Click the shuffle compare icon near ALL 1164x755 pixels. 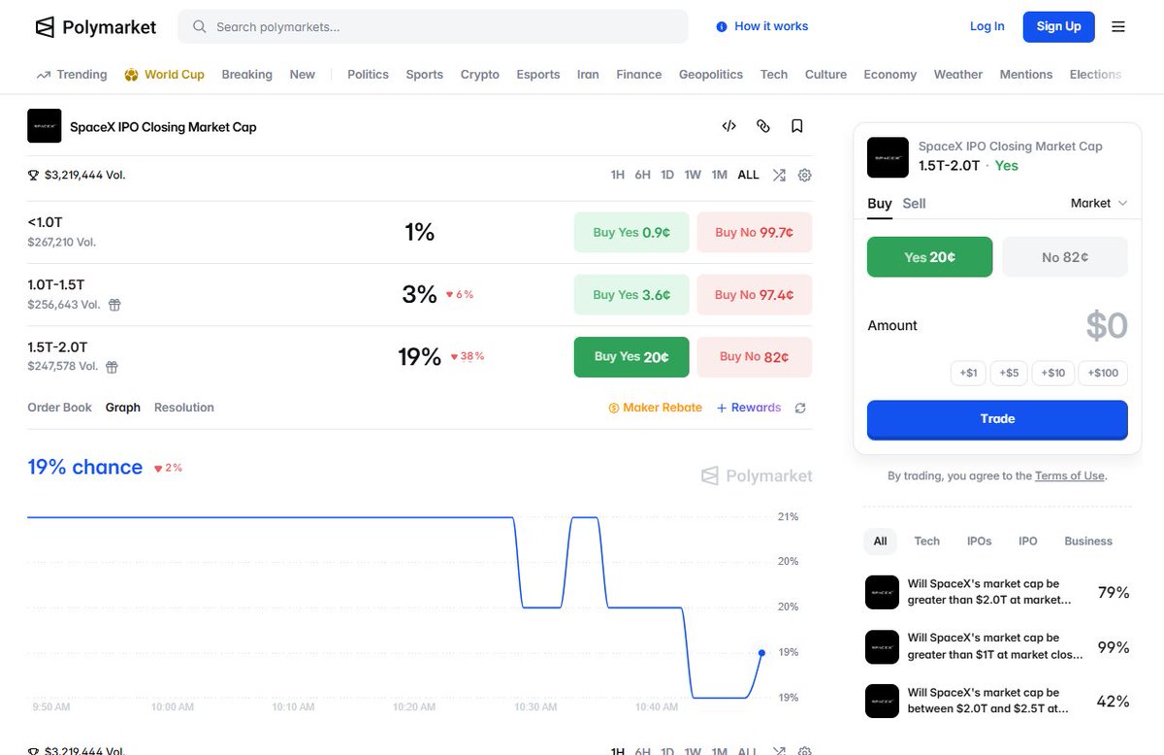pyautogui.click(x=779, y=176)
